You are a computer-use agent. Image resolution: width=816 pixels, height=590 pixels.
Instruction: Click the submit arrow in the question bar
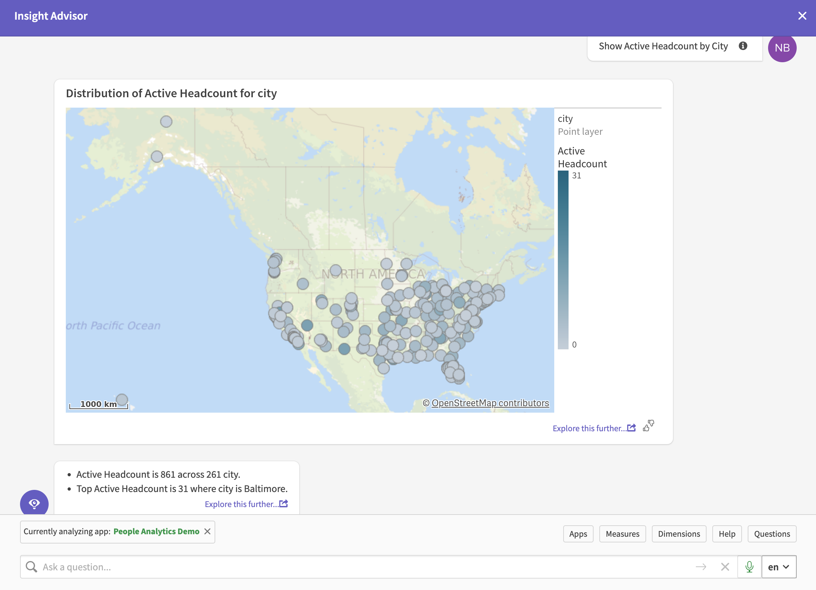[701, 567]
